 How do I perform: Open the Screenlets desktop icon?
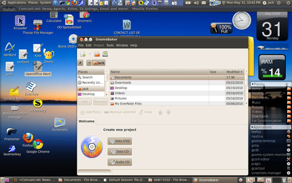[60, 124]
